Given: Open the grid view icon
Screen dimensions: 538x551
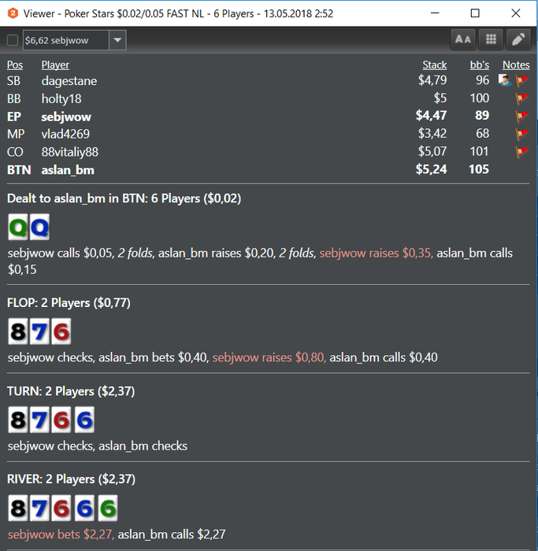Looking at the screenshot, I should click(491, 39).
